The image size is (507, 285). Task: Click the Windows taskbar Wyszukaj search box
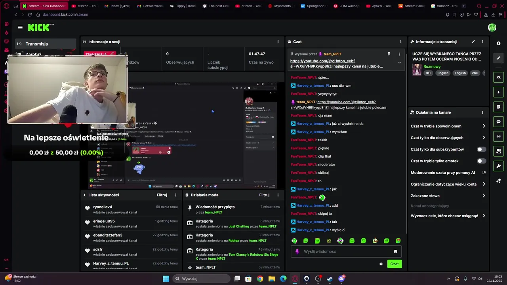tap(201, 279)
